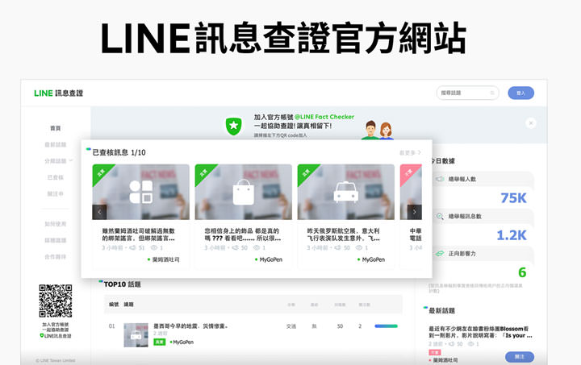581x365 pixels.
Task: Click the MyGoPen source on the 俄罗斯航空展 card
Action: tap(371, 259)
